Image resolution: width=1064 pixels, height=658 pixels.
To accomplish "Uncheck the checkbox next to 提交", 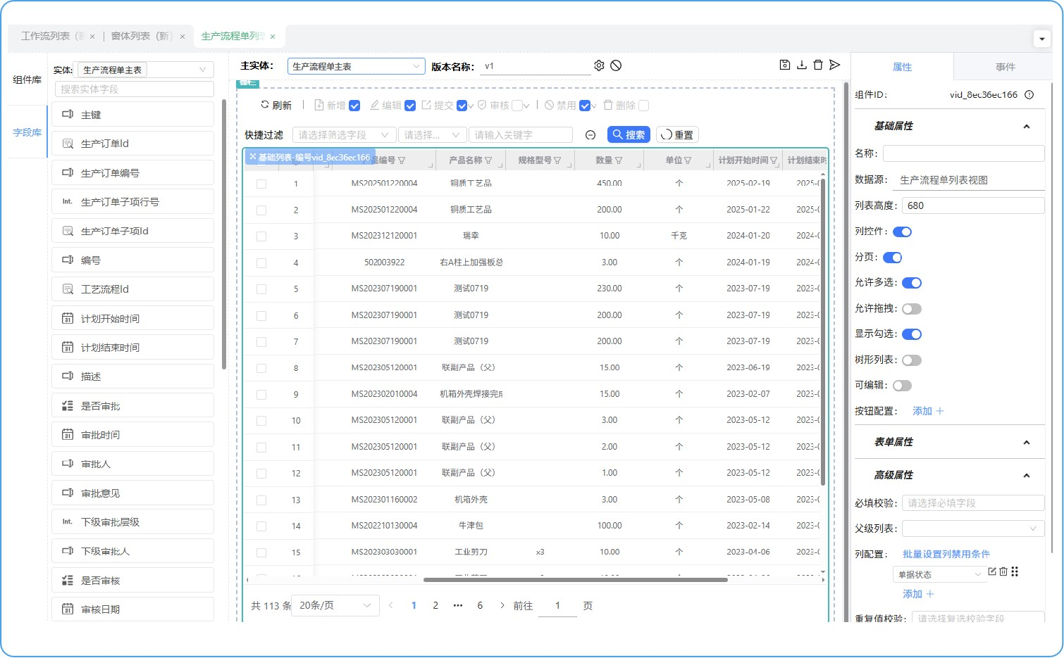I will (462, 106).
